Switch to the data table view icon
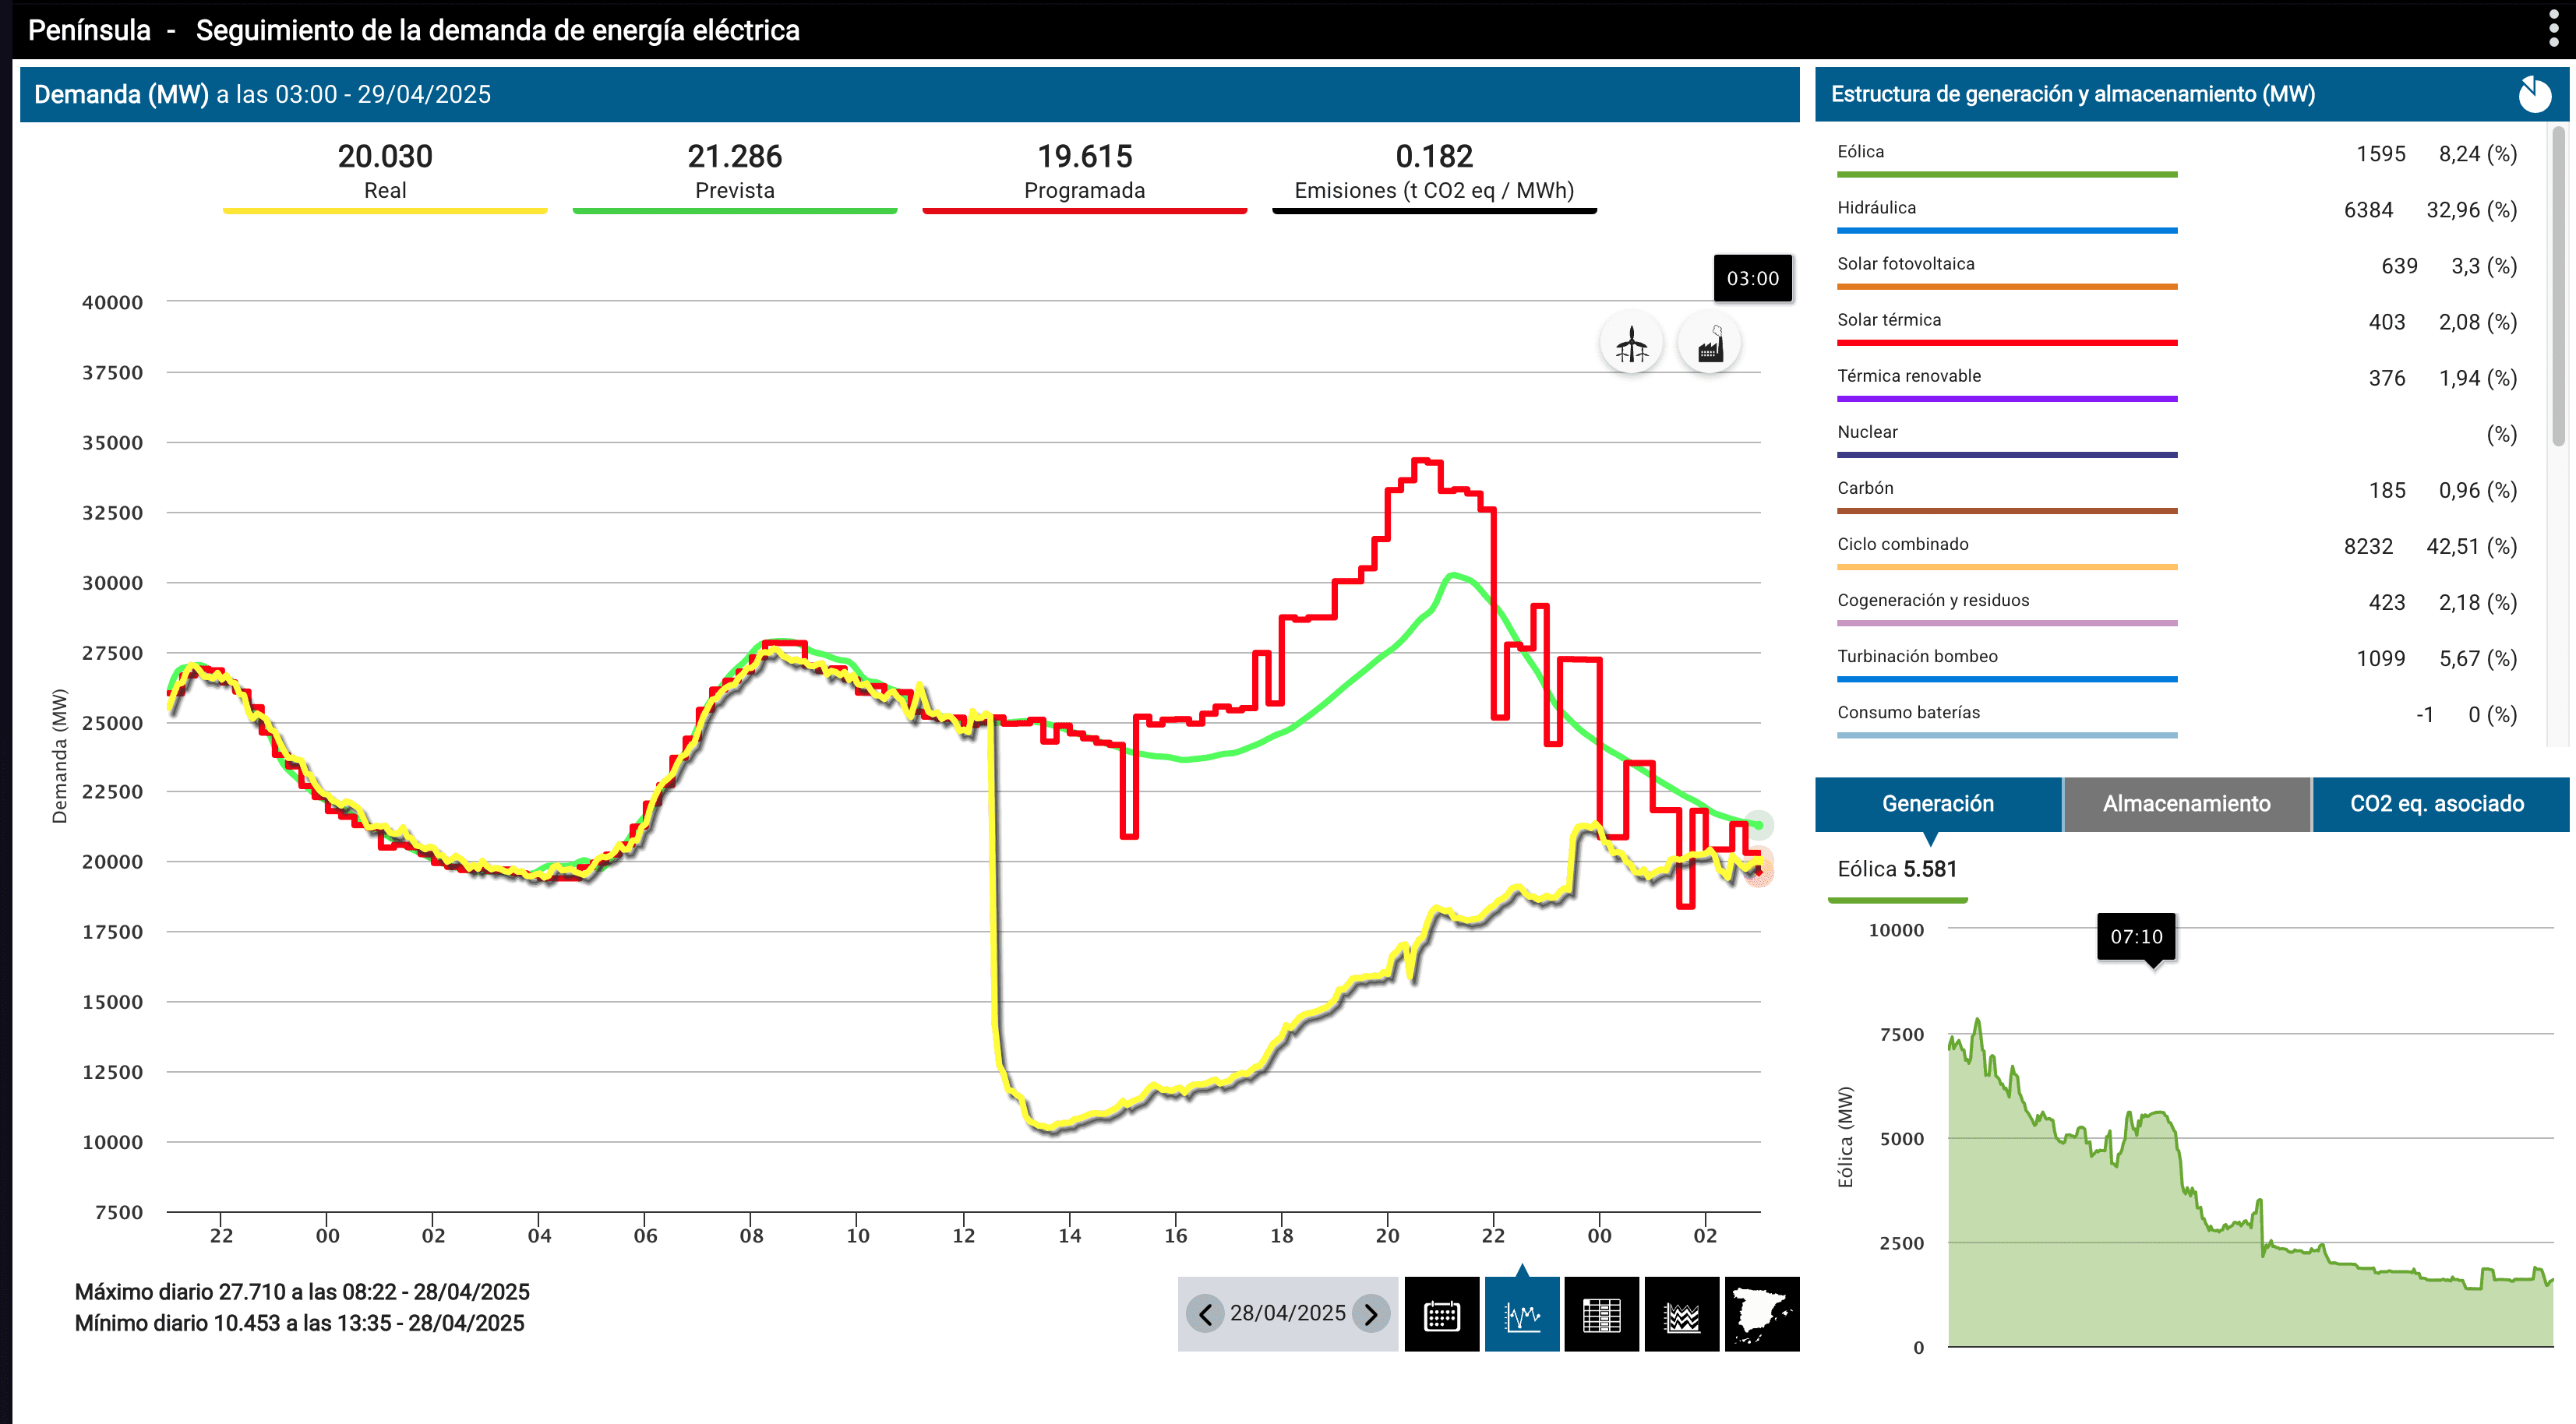 [x=1601, y=1314]
